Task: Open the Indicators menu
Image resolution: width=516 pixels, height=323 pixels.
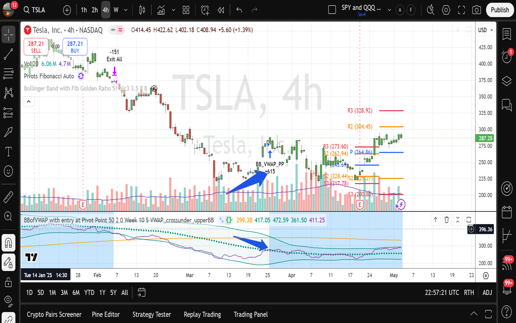Action: pyautogui.click(x=161, y=10)
